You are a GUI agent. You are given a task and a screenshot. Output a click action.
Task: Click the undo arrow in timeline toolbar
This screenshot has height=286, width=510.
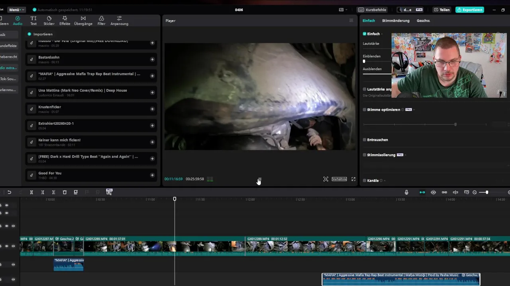[x=9, y=192]
